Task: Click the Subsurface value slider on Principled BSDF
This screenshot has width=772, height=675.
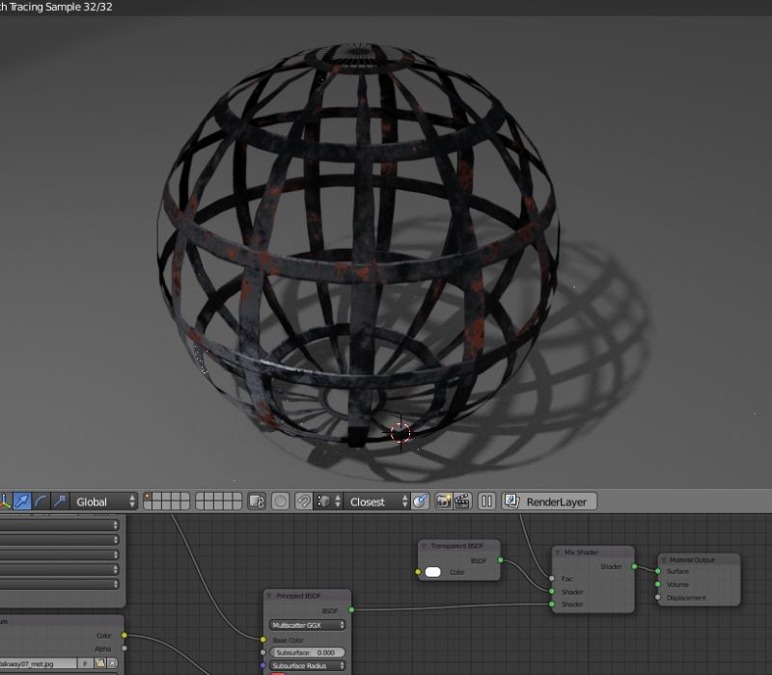Action: tap(307, 652)
